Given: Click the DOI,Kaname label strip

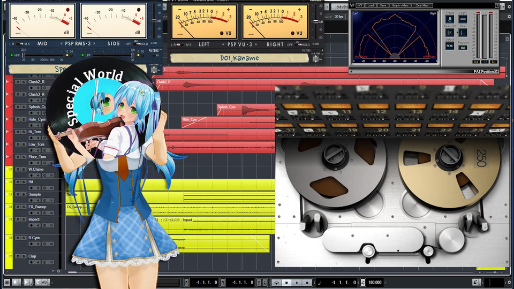Looking at the screenshot, I should point(239,58).
